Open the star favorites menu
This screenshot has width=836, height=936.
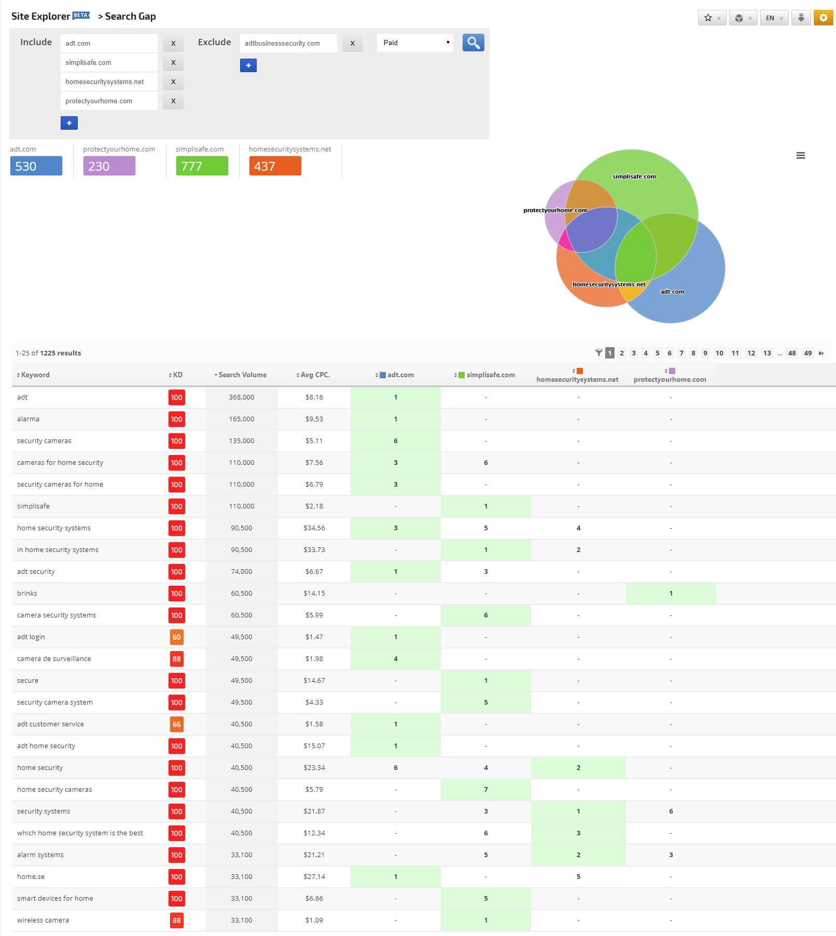click(x=712, y=18)
